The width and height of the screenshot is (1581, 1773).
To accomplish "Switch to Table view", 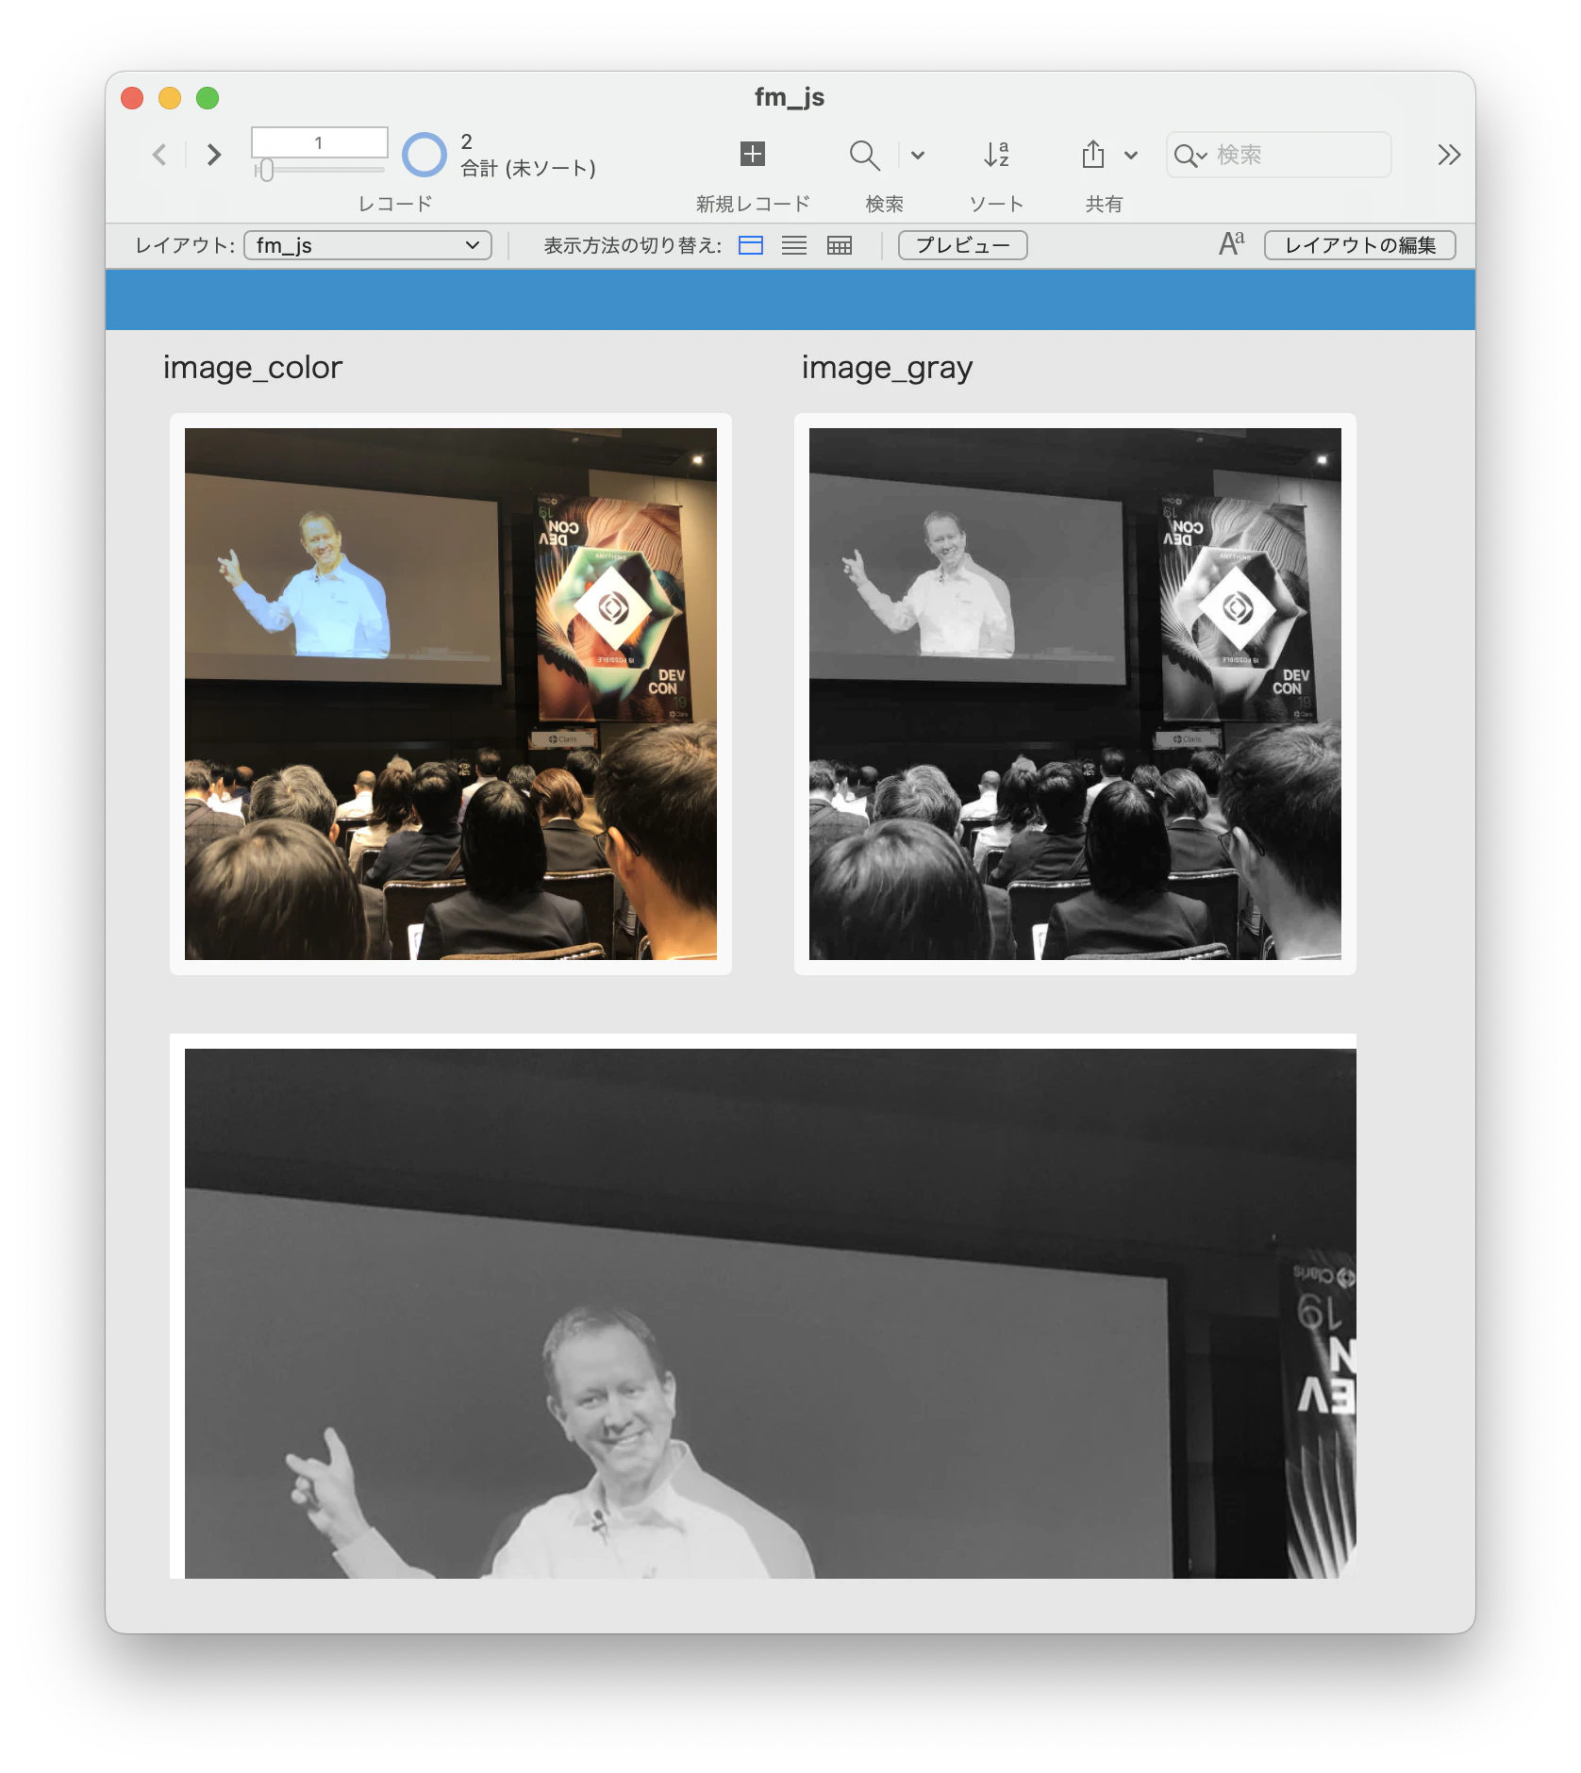I will coord(840,245).
